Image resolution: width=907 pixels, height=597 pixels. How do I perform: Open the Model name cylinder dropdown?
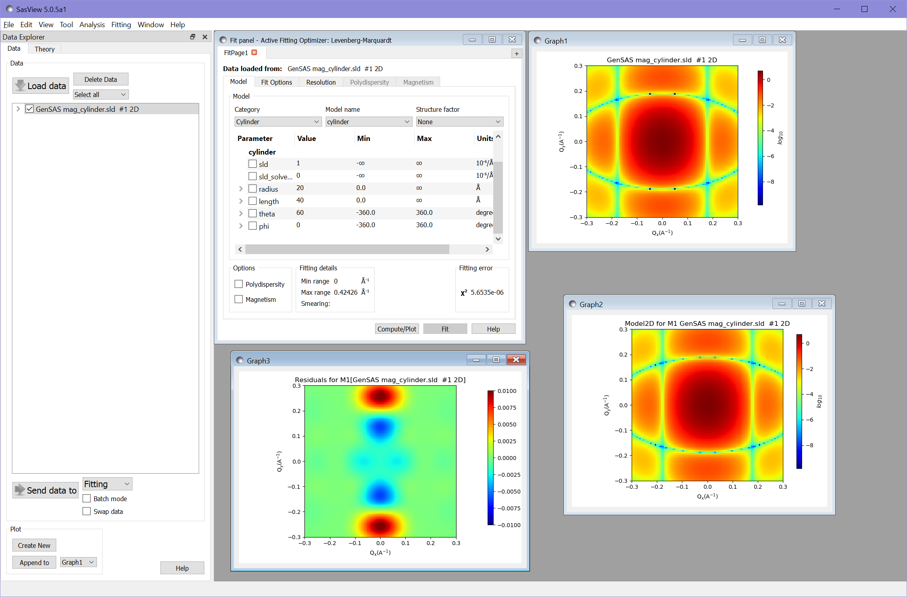coord(368,122)
